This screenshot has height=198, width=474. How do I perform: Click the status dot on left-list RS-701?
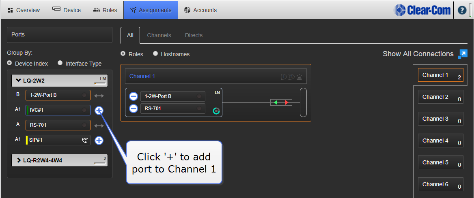84,125
